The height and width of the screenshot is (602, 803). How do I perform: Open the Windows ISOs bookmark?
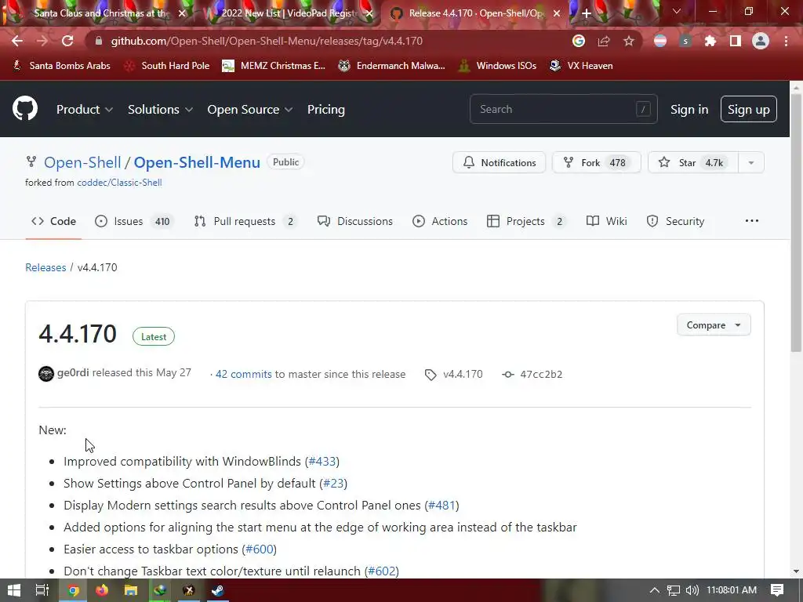tap(497, 66)
